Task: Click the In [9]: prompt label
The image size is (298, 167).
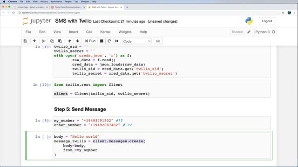Action: coord(43,121)
